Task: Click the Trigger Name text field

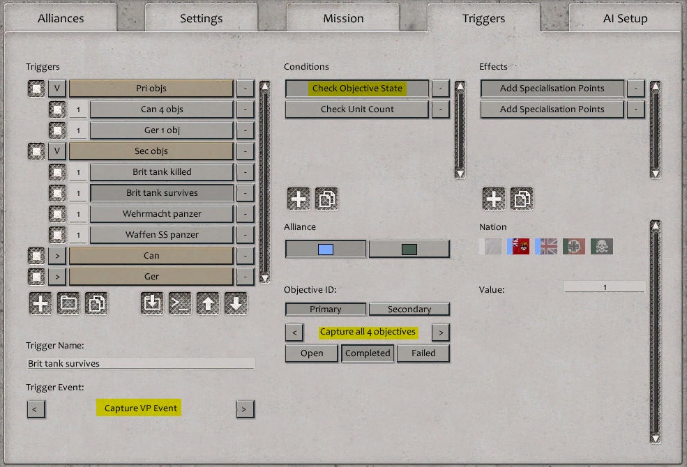Action: point(139,363)
